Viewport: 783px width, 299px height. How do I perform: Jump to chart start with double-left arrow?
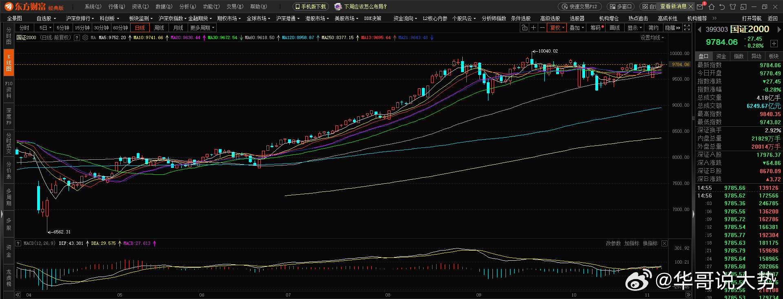pyautogui.click(x=18, y=295)
